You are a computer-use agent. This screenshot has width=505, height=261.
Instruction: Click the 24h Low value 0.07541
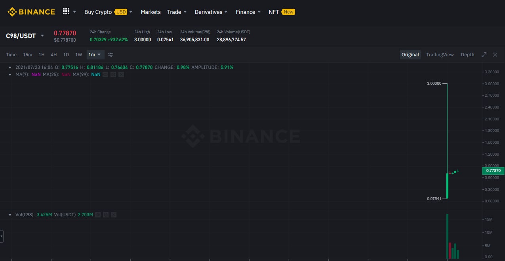pyautogui.click(x=166, y=40)
